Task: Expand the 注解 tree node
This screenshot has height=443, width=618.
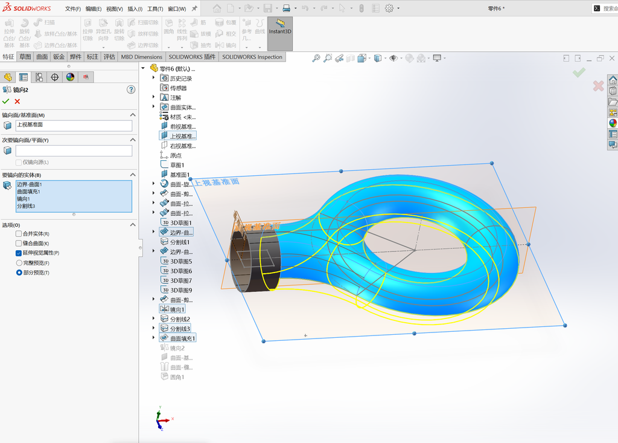Action: tap(154, 97)
